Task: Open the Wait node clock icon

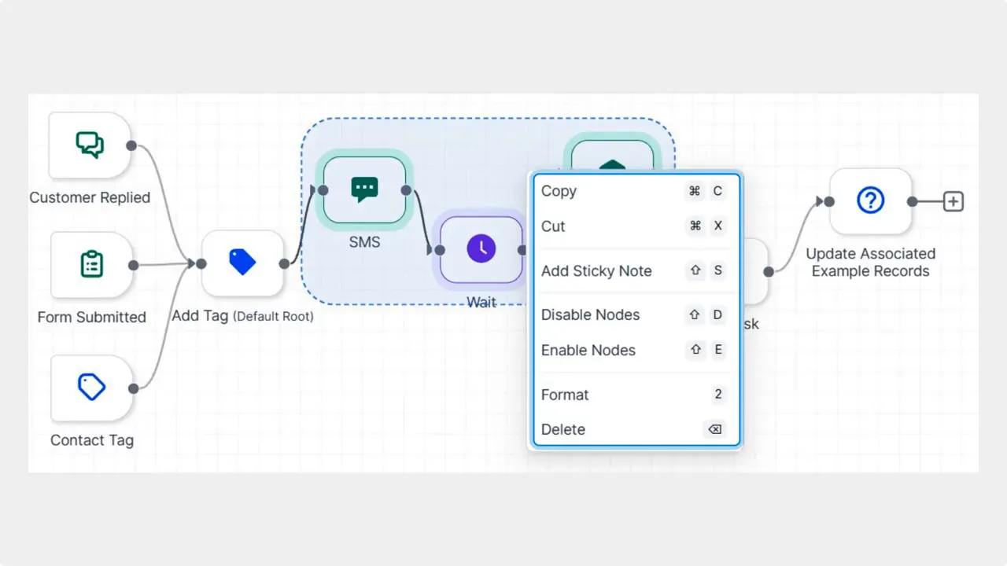Action: (481, 249)
